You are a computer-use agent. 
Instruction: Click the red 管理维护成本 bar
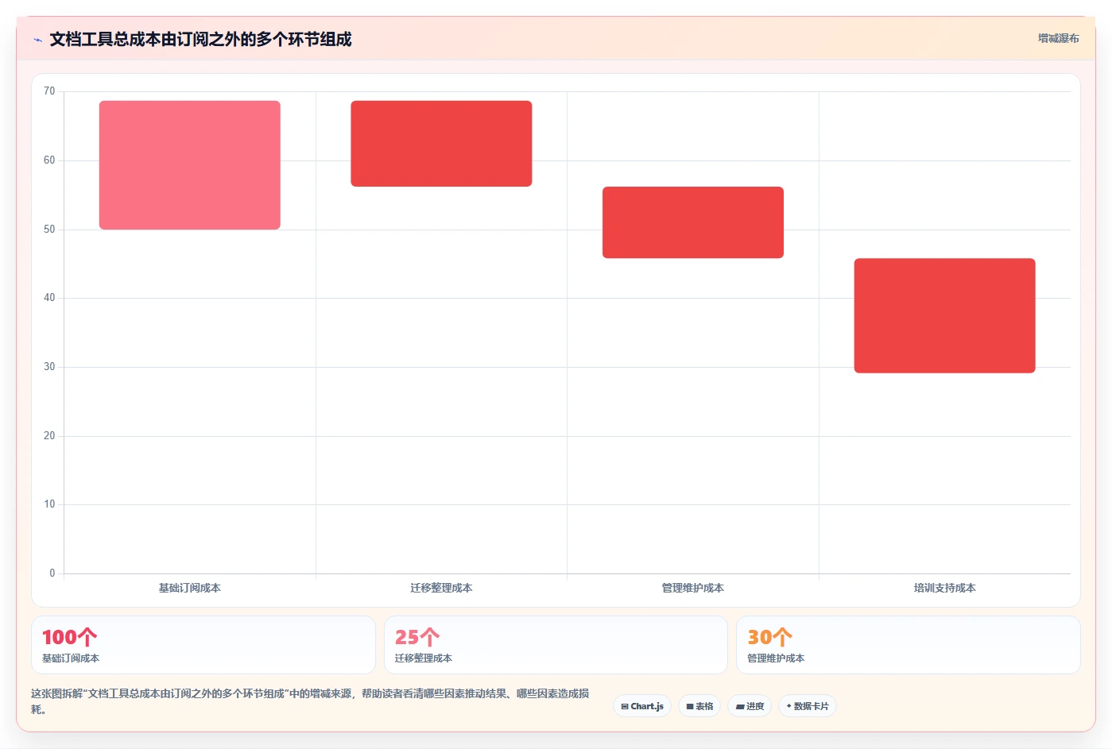click(693, 222)
